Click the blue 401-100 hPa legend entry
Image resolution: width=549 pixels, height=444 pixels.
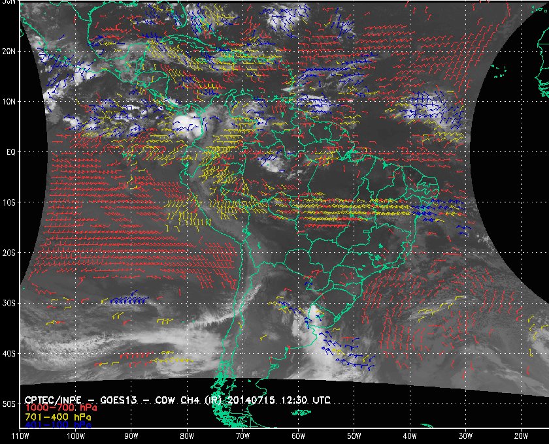point(58,425)
